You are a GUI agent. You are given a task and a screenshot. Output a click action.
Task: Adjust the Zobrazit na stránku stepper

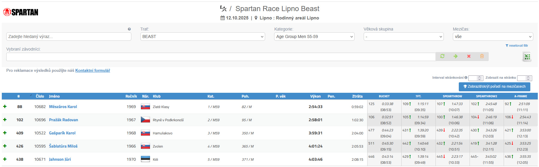pyautogui.click(x=528, y=78)
